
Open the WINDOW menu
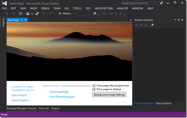[x=137, y=8]
